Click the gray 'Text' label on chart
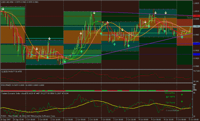The width and height of the screenshot is (200, 121). pos(189,18)
